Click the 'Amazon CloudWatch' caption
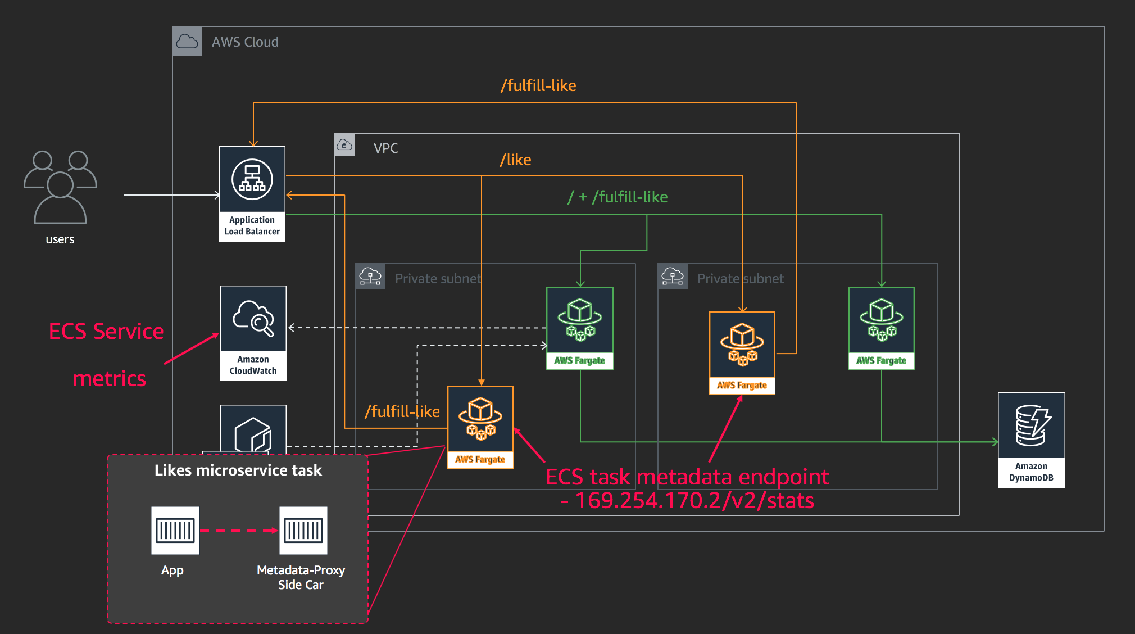 [253, 365]
